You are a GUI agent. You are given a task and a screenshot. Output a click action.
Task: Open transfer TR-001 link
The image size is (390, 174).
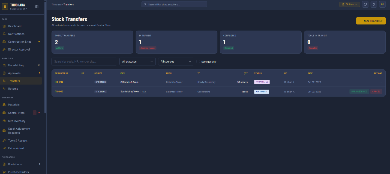(59, 82)
